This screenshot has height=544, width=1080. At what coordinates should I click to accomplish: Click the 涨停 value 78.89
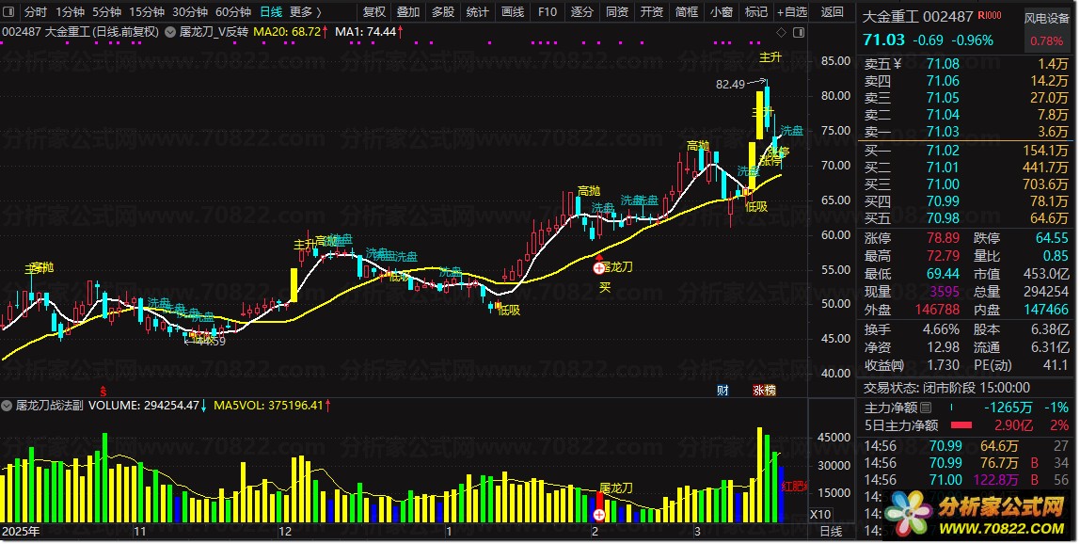943,238
